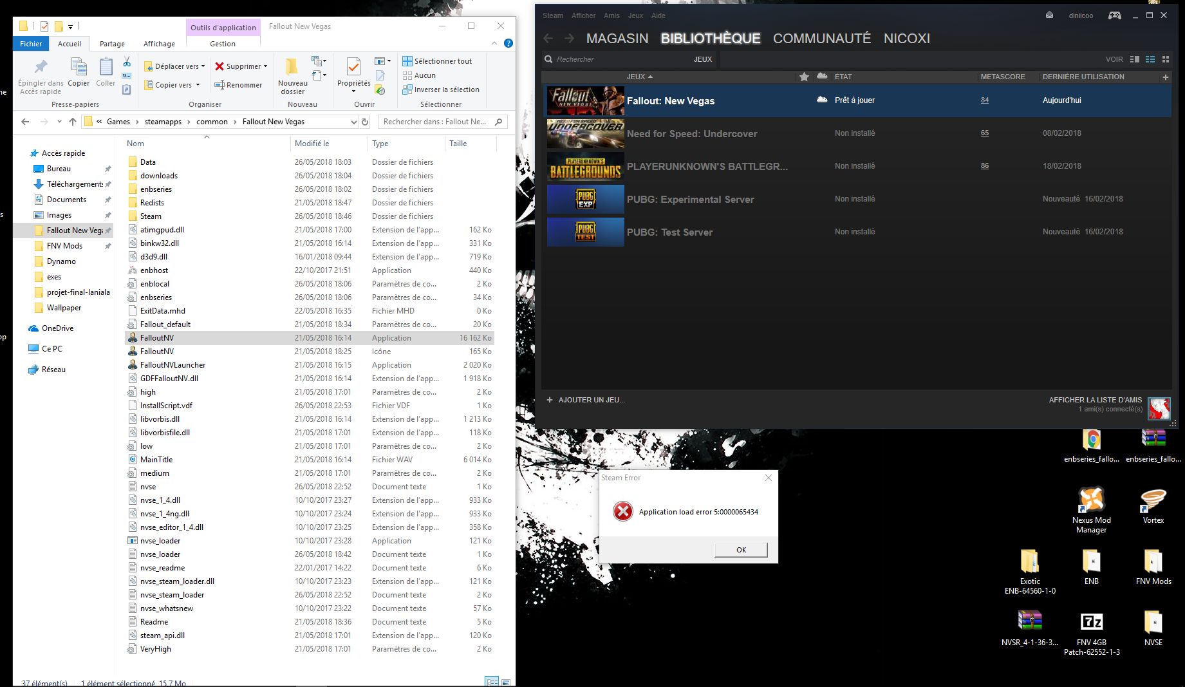Click AFFICHER LA LISTE D'AMIS

point(1096,400)
